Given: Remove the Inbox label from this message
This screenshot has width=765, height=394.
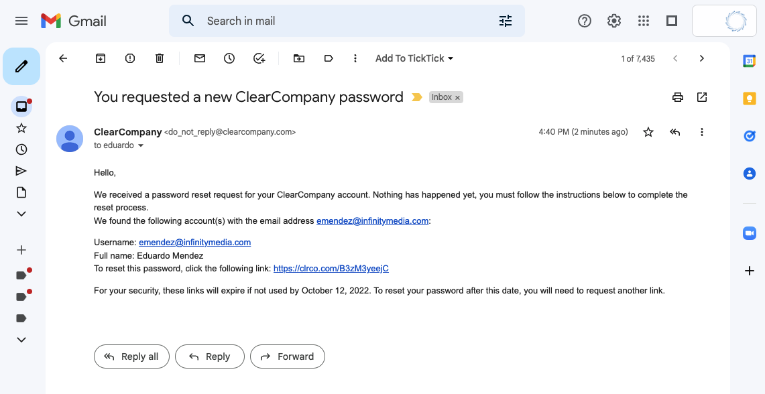Looking at the screenshot, I should (x=458, y=98).
